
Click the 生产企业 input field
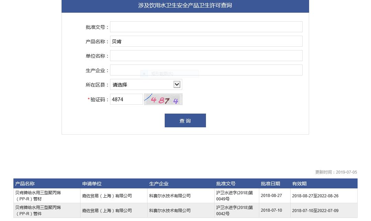[206, 70]
